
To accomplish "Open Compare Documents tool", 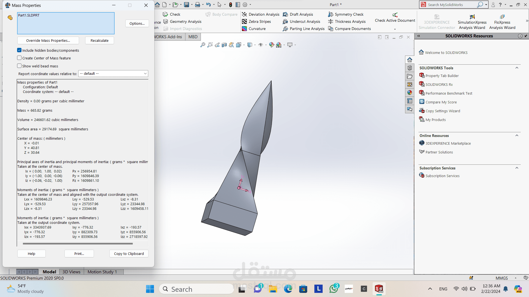I will coord(350,29).
